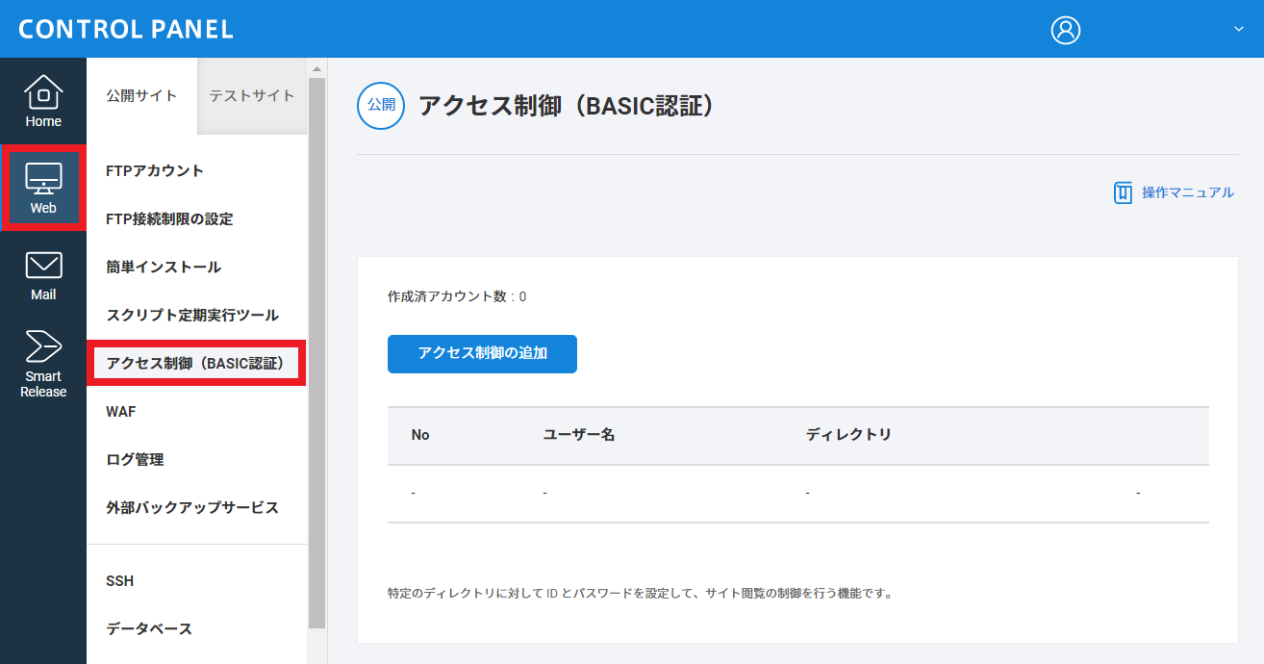Image resolution: width=1264 pixels, height=664 pixels.
Task: Open the Home icon in sidebar
Action: 43,92
